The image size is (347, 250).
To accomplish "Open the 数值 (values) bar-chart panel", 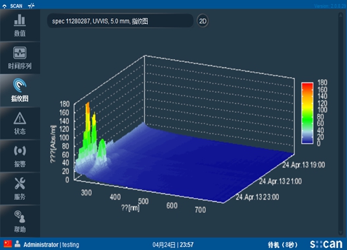I will tap(20, 25).
